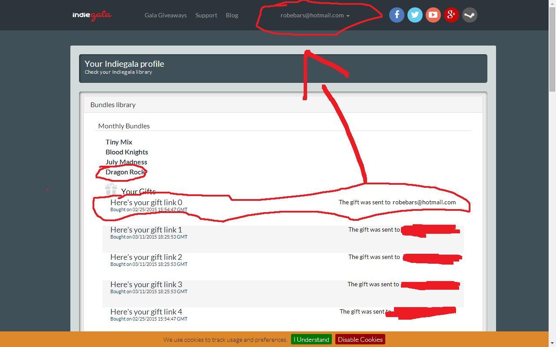The height and width of the screenshot is (347, 556).
Task: Click the 'Your Gifts' heading
Action: 139,191
